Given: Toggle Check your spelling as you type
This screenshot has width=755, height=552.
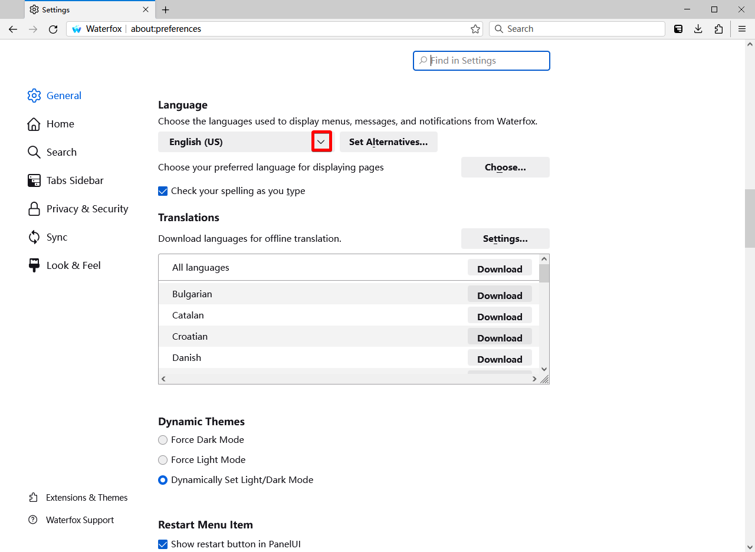Looking at the screenshot, I should coord(163,191).
